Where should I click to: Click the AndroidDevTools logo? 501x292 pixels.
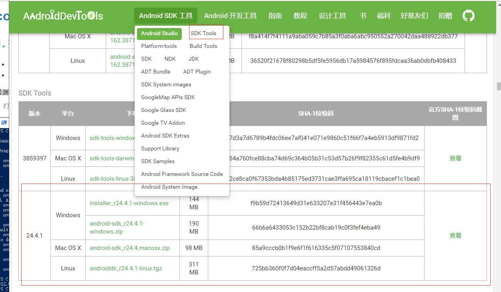63,16
